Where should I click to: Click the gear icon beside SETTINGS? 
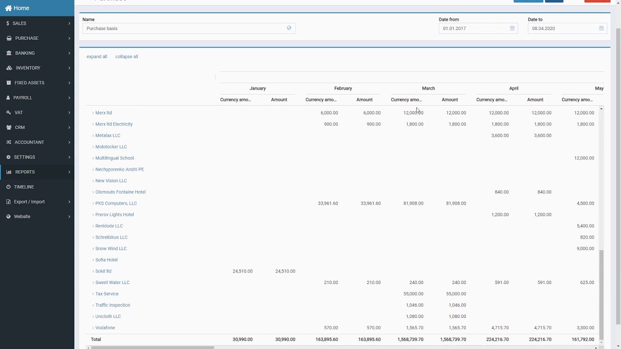tap(9, 157)
